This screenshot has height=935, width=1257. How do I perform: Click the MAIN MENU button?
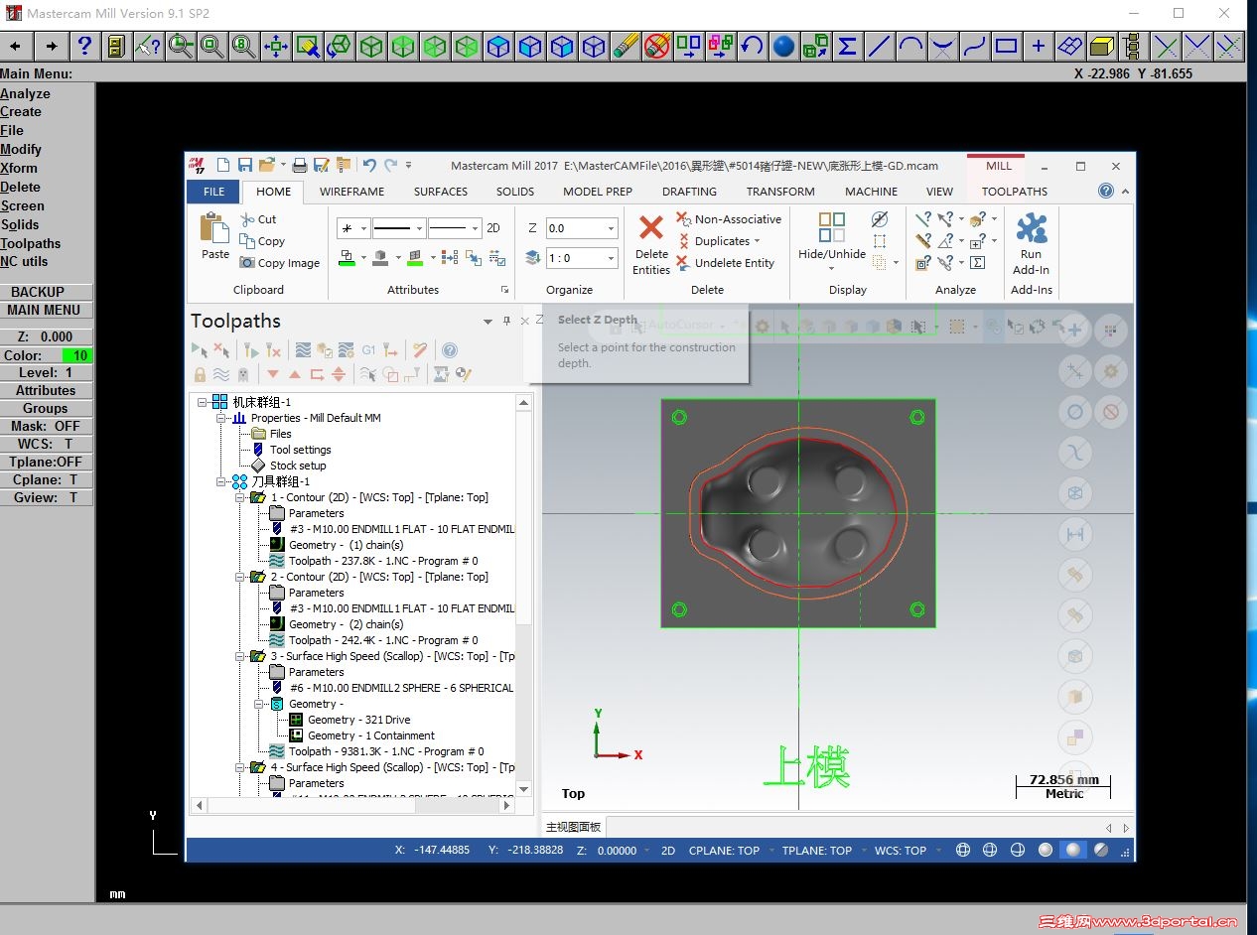tap(46, 310)
